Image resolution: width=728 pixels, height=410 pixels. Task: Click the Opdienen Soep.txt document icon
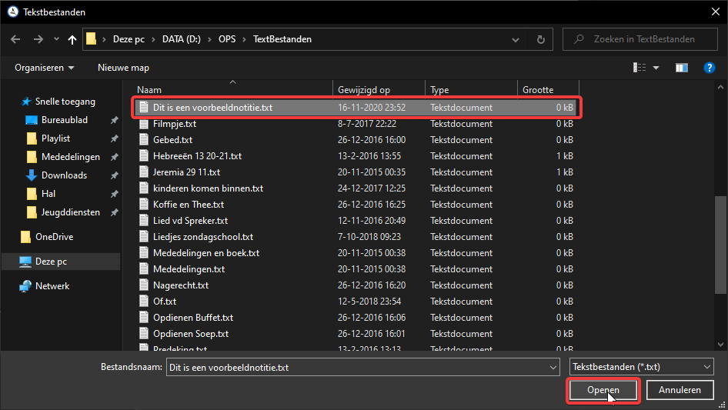[144, 334]
